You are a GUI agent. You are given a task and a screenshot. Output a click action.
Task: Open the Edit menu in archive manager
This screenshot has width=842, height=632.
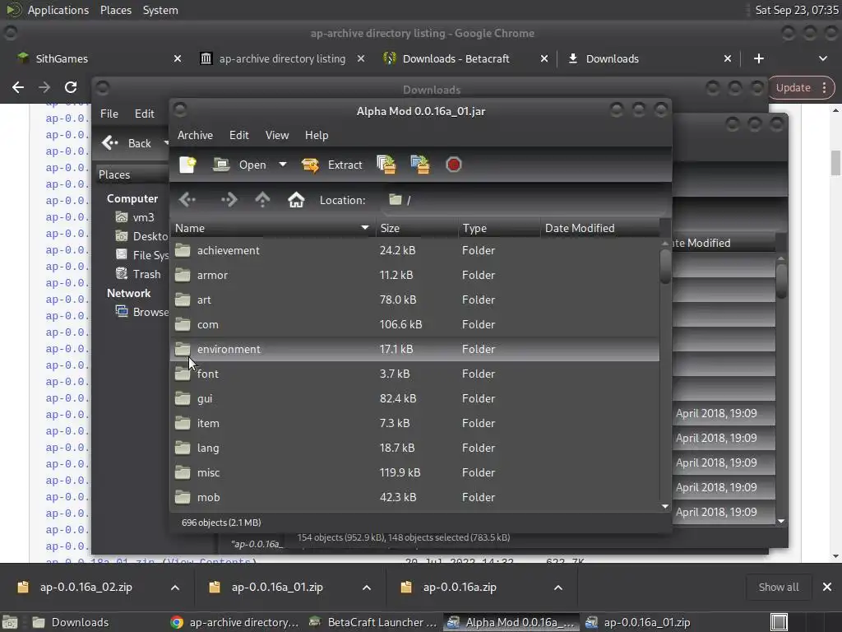239,136
